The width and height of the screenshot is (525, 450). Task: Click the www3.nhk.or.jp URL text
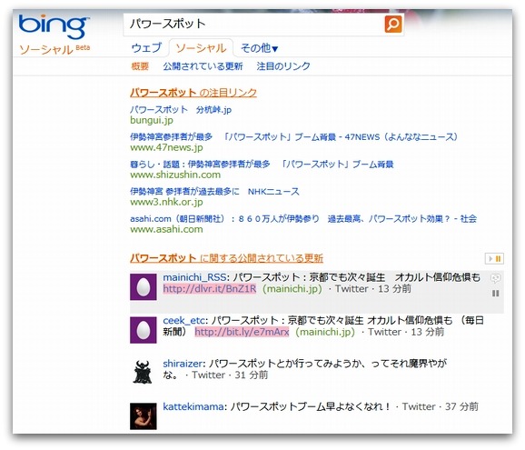[x=166, y=202]
